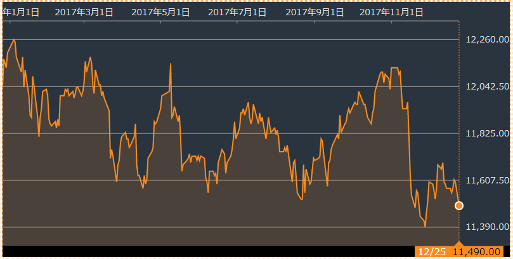Select the 2017年11月1日 date label
This screenshot has height=259, width=513.
pos(391,13)
